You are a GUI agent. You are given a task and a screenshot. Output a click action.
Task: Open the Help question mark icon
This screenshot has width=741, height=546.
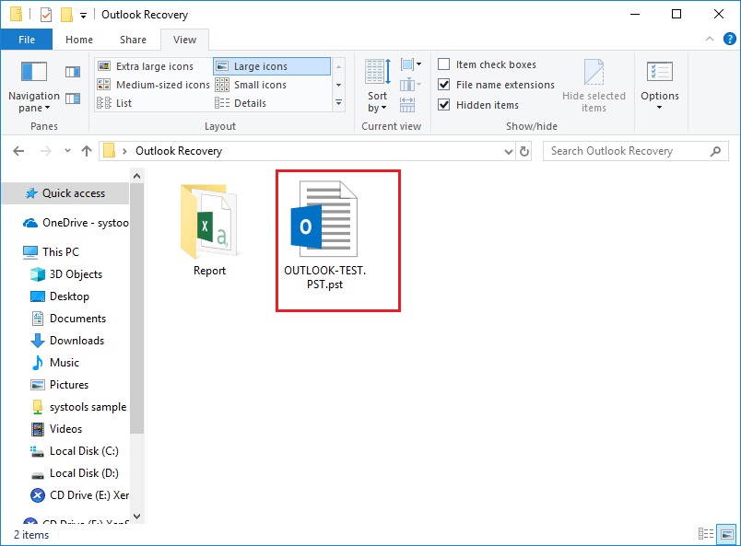(x=730, y=39)
